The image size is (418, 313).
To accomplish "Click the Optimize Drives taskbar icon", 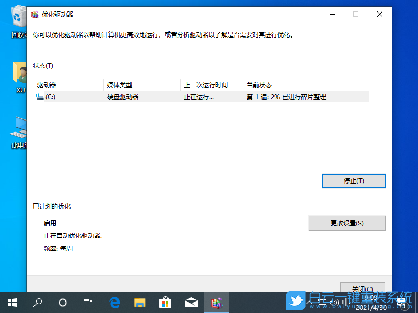I will pos(216,302).
